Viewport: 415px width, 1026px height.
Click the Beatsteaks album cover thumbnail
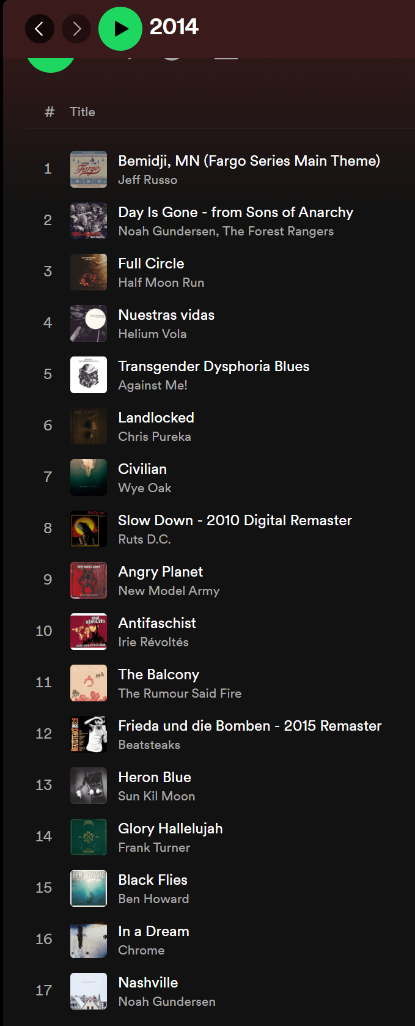click(89, 734)
